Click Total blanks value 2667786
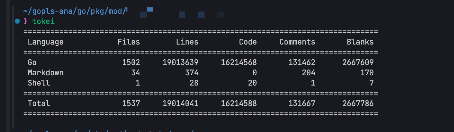 coord(358,103)
